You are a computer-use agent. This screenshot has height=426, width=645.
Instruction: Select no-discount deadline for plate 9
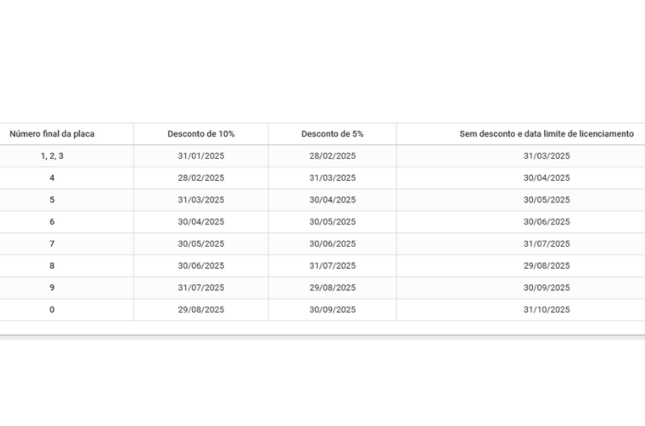pos(546,288)
